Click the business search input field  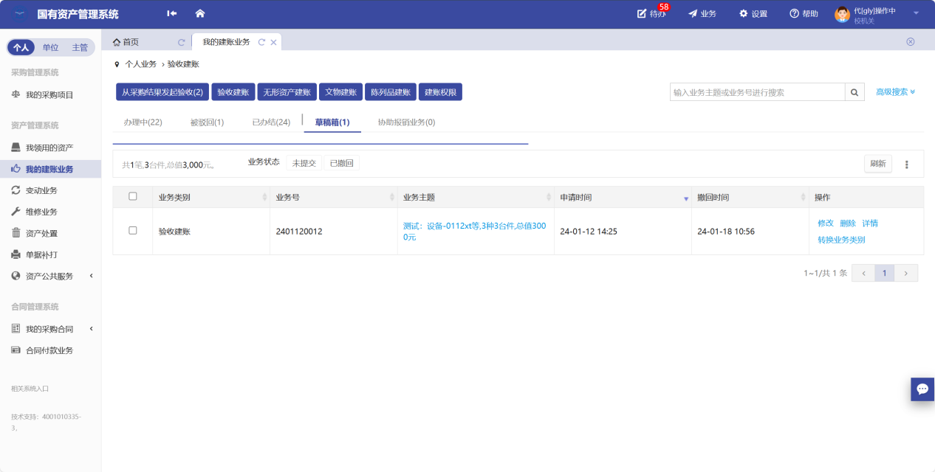tap(756, 92)
